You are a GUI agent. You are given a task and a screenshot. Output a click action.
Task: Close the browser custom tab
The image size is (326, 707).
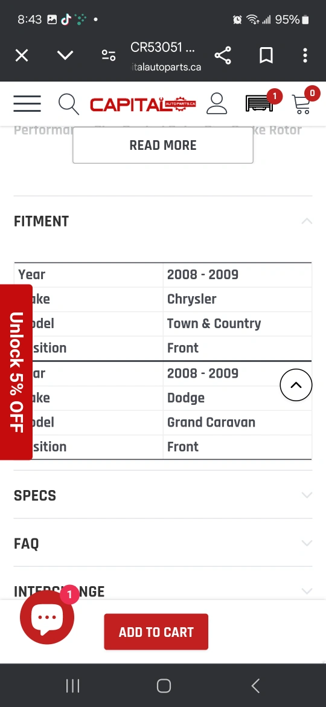(22, 56)
